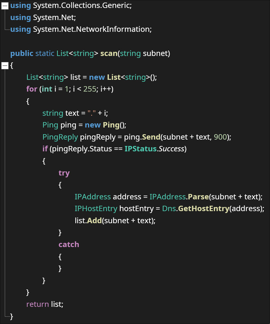The width and height of the screenshot is (270, 324).
Task: Click the 'Dns' class name
Action: 169,209
